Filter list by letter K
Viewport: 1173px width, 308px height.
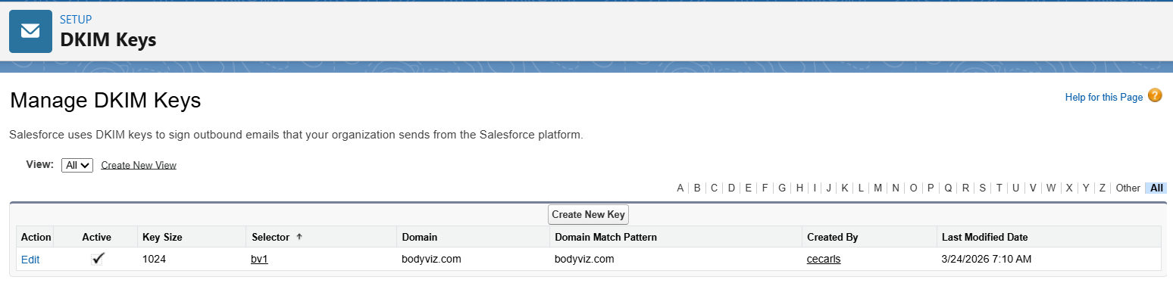[x=844, y=188]
